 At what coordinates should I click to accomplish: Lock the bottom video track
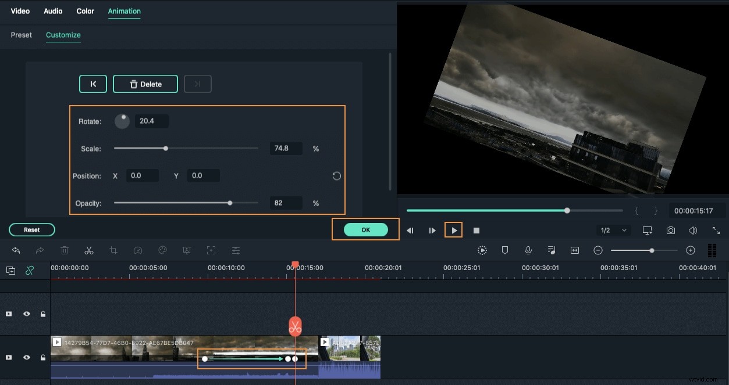43,358
